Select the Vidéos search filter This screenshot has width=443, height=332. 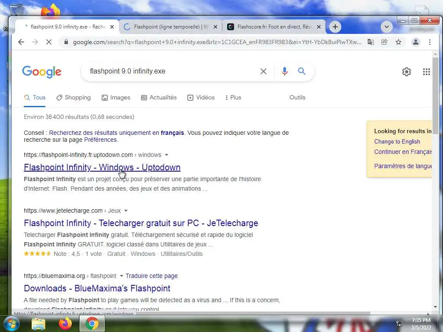tap(201, 98)
